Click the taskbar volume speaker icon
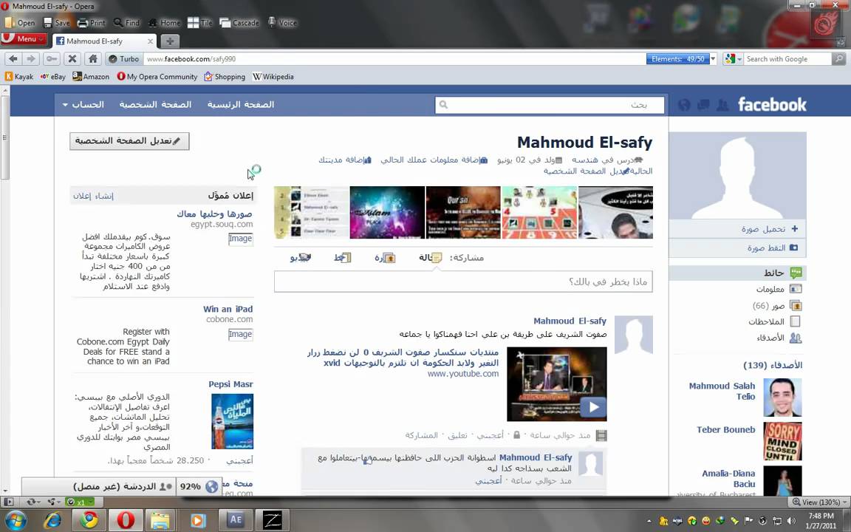 790,521
